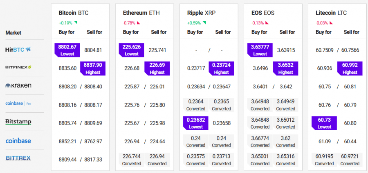The width and height of the screenshot is (368, 173).
Task: Click Ethereum's highest sell price 226.69
Action: click(x=157, y=68)
